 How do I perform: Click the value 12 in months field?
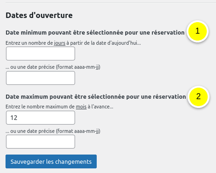[14, 118]
